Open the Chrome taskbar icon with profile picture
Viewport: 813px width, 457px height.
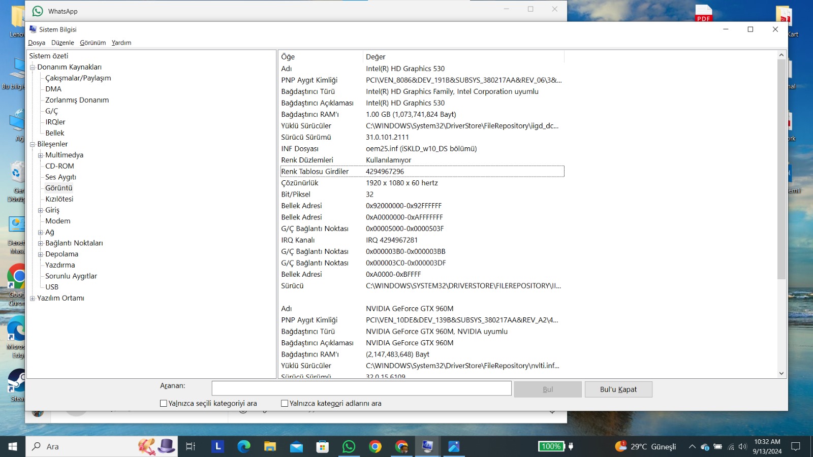pyautogui.click(x=401, y=446)
